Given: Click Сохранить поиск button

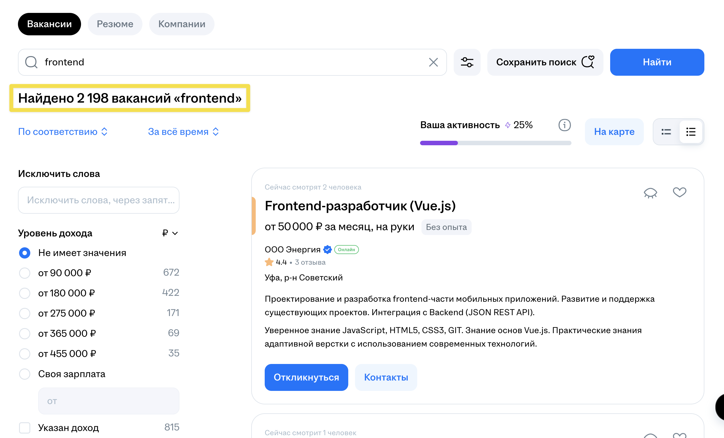Looking at the screenshot, I should [x=545, y=62].
